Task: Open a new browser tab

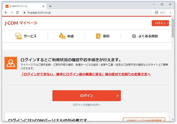Action: 50,6
